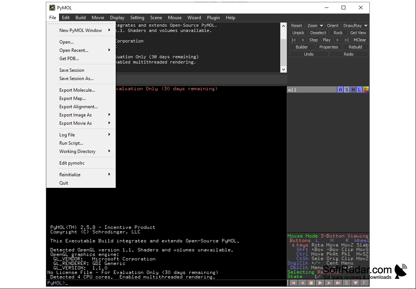Open the Show menu (S) for object all
This screenshot has width=416, height=289.
(347, 90)
